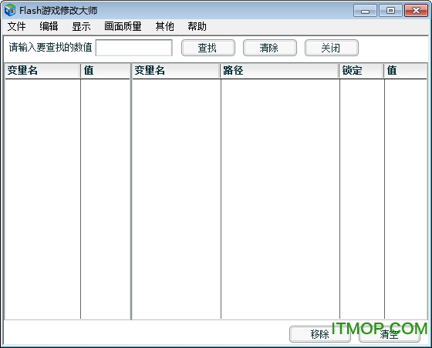Click the 路径 column header

(x=280, y=71)
